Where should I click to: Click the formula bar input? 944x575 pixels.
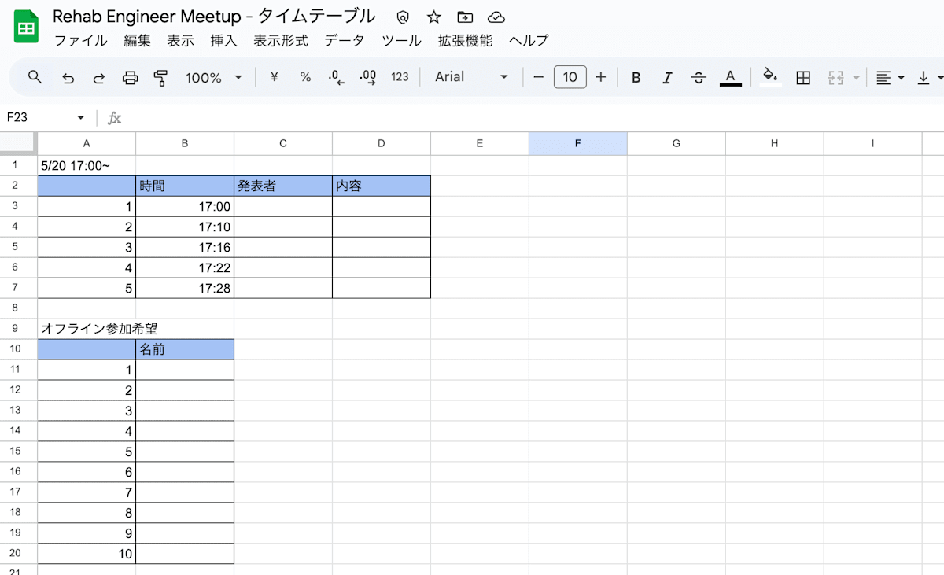[x=535, y=118]
